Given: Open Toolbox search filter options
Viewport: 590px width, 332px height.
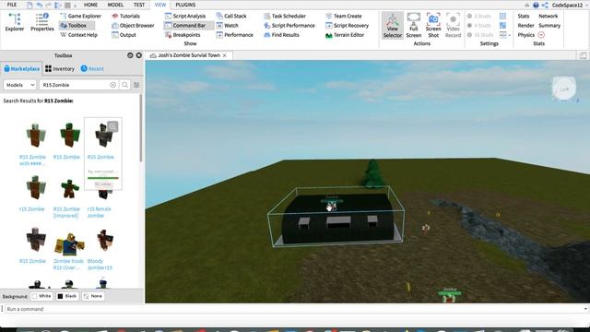Looking at the screenshot, I should [136, 85].
